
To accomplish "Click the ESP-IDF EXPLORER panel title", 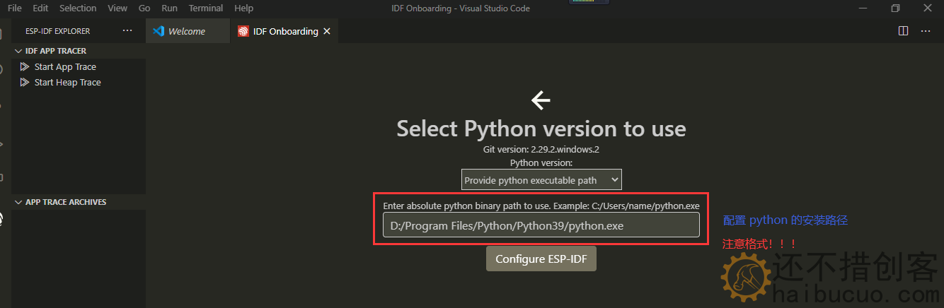I will [x=58, y=31].
